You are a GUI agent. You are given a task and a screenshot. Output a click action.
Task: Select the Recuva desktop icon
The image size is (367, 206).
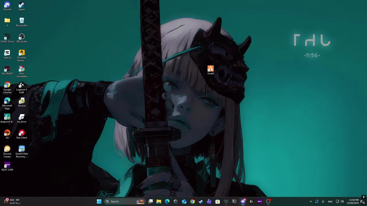(x=22, y=102)
